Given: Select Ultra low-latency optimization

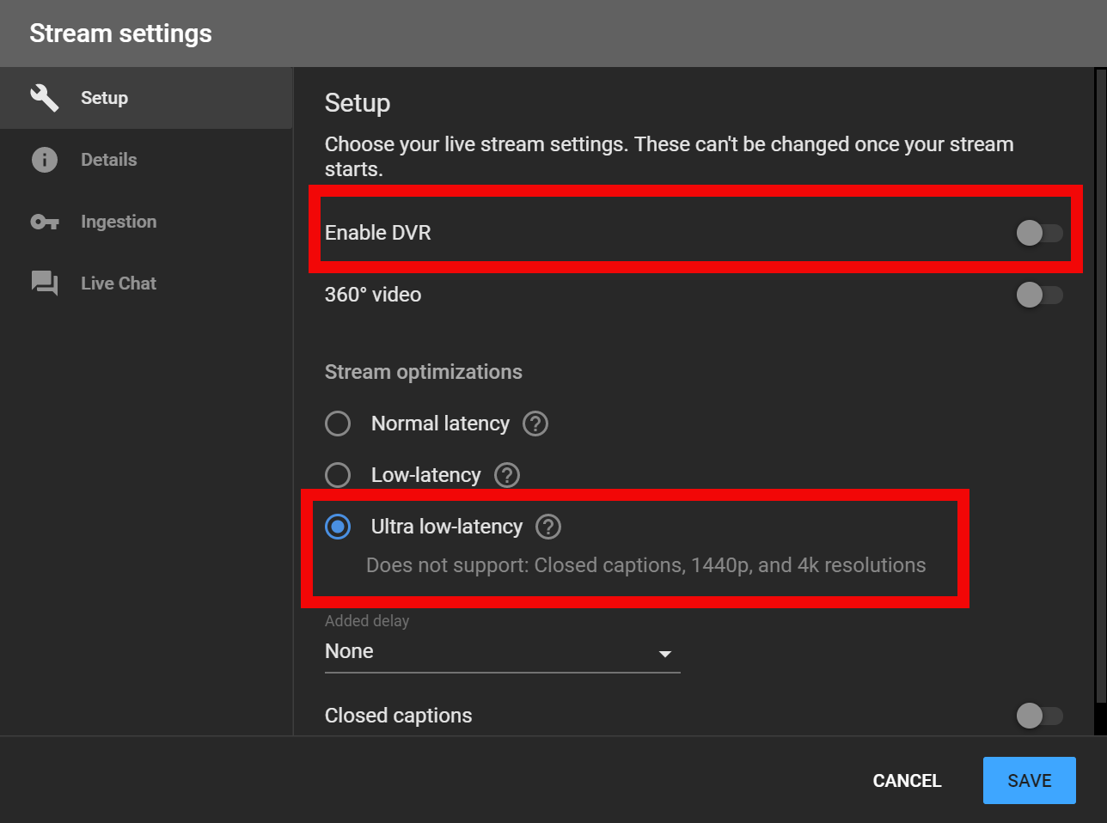Looking at the screenshot, I should (338, 526).
